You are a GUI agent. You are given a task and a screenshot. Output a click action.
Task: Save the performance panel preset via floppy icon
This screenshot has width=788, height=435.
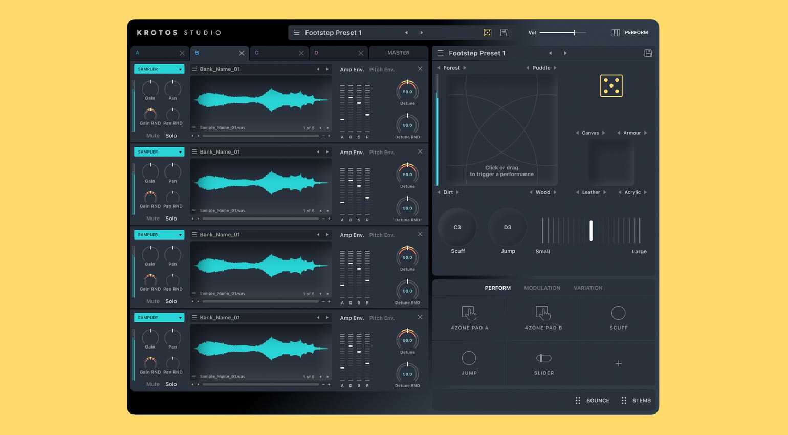[x=648, y=53]
